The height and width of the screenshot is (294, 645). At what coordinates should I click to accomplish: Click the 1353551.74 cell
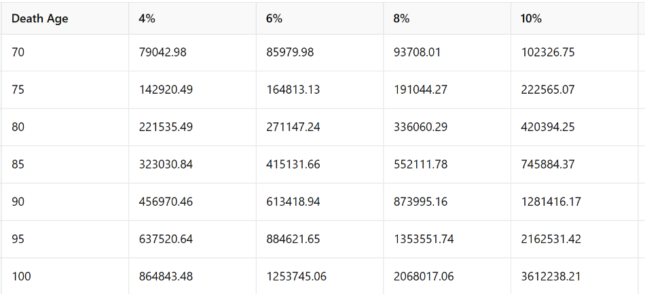point(447,239)
